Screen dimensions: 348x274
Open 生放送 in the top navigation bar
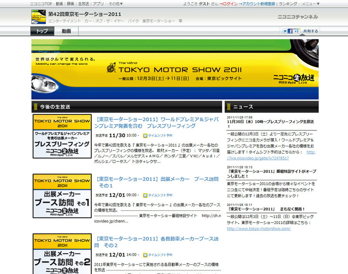(x=83, y=4)
